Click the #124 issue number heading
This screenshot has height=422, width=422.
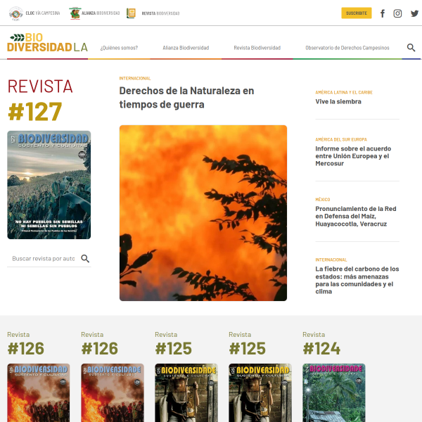point(321,348)
